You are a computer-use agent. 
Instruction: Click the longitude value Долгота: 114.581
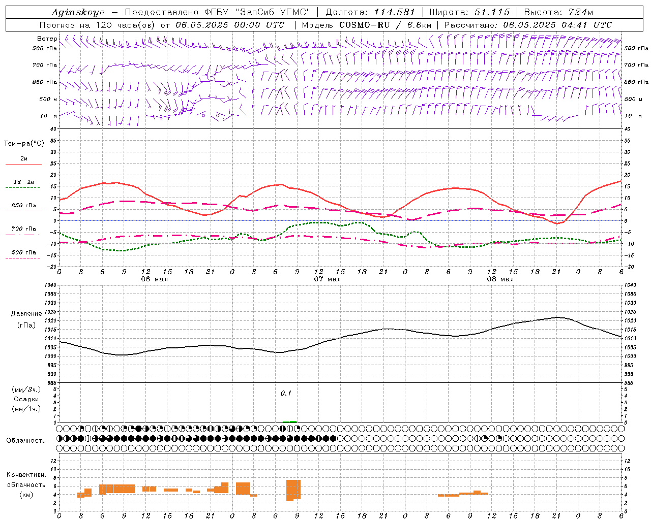pos(370,12)
